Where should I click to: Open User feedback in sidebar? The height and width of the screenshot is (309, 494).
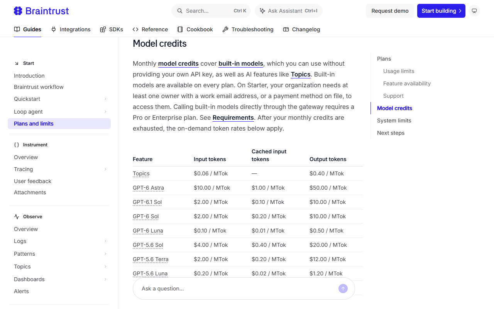point(32,181)
